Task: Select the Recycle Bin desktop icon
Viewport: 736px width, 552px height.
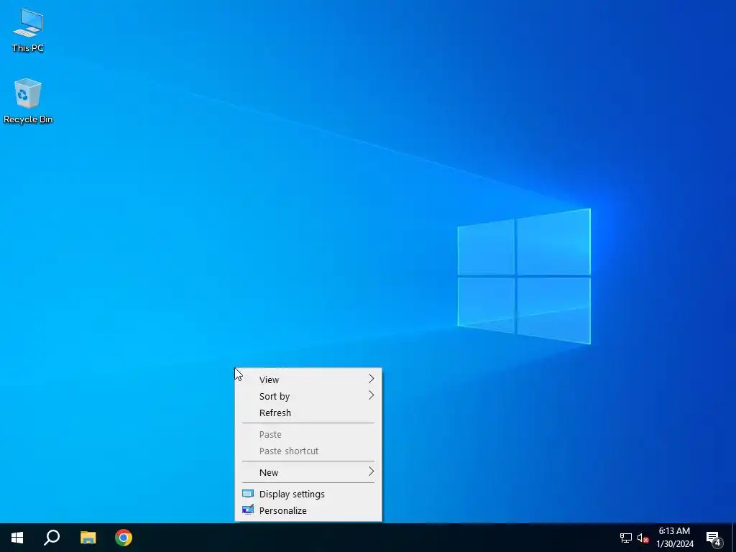Action: click(28, 101)
